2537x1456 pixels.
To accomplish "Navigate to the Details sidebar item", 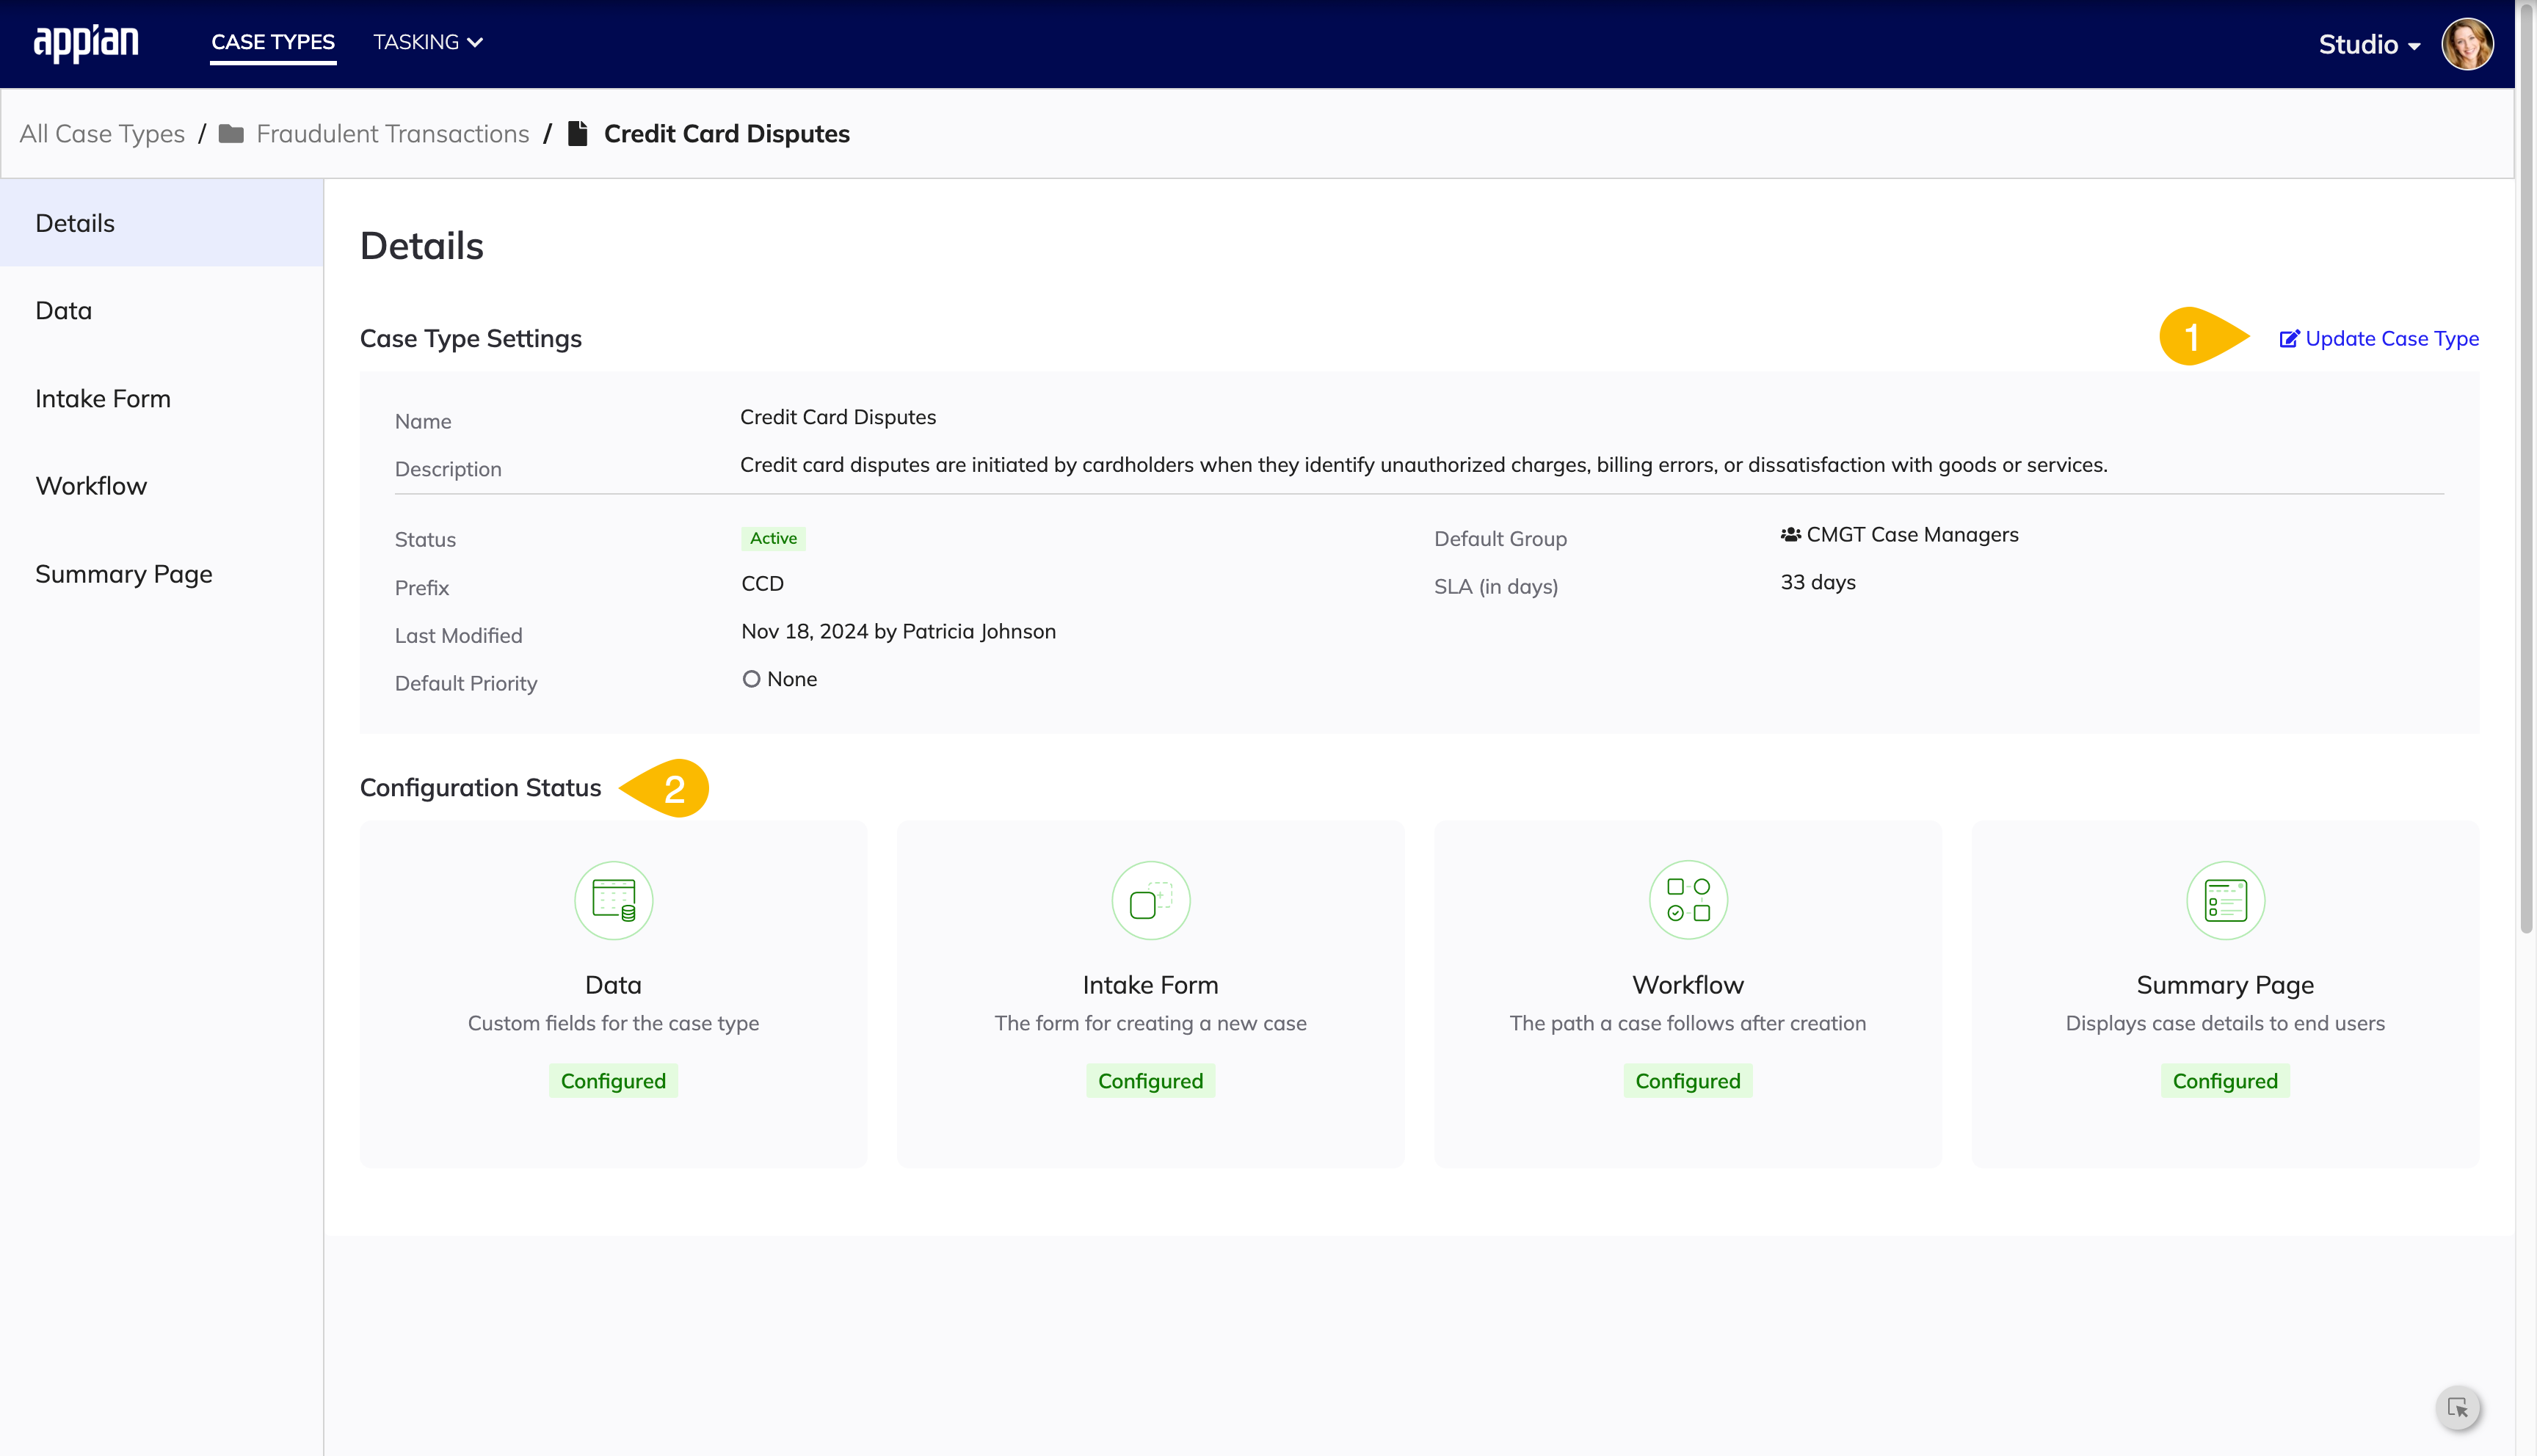I will (x=75, y=223).
